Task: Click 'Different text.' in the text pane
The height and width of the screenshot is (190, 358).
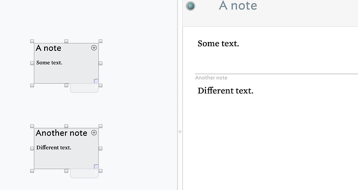Action: point(226,91)
